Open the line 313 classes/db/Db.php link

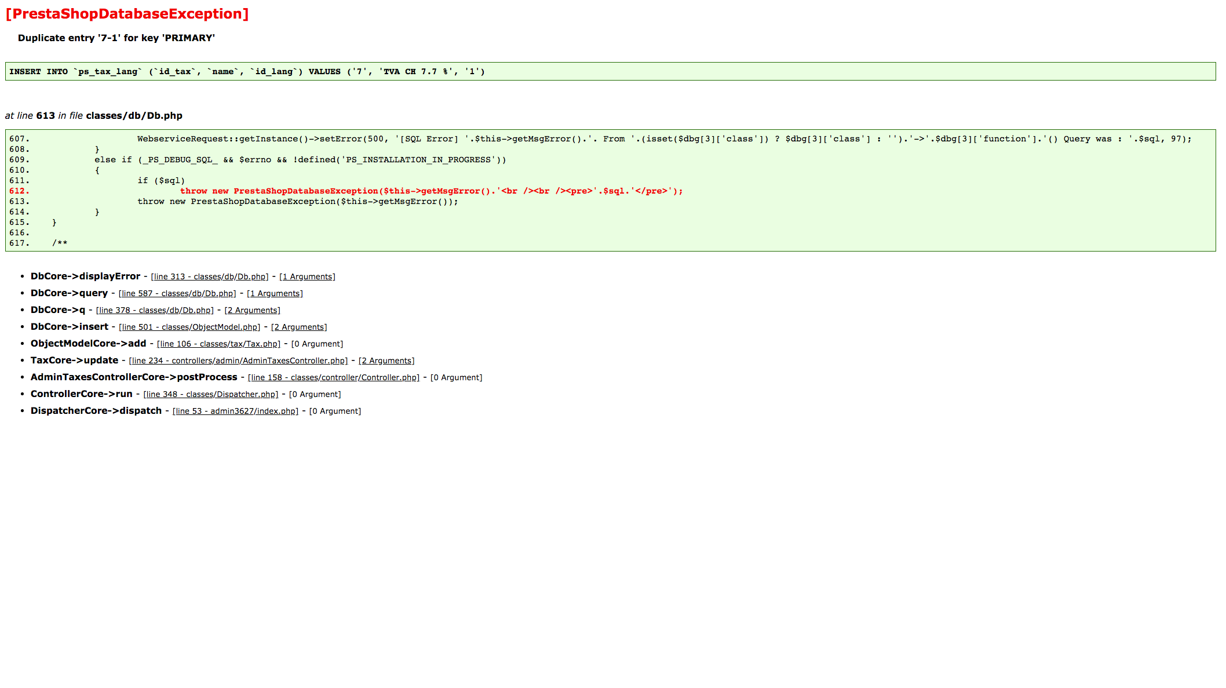coord(210,277)
